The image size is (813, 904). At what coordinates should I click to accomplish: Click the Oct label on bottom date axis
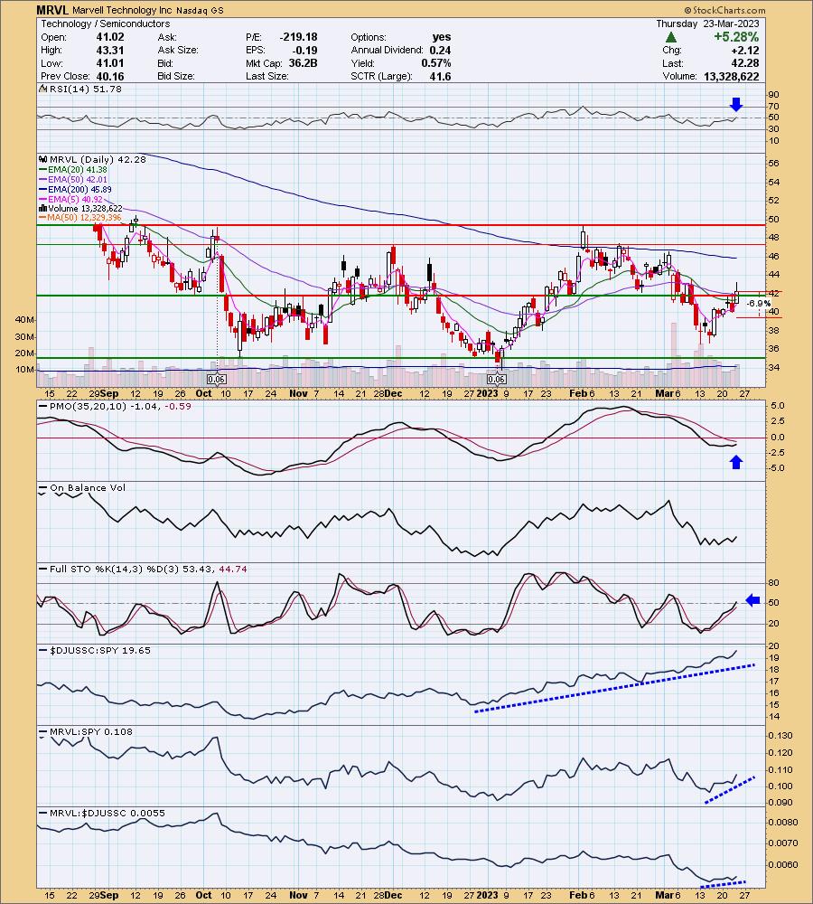(x=203, y=895)
